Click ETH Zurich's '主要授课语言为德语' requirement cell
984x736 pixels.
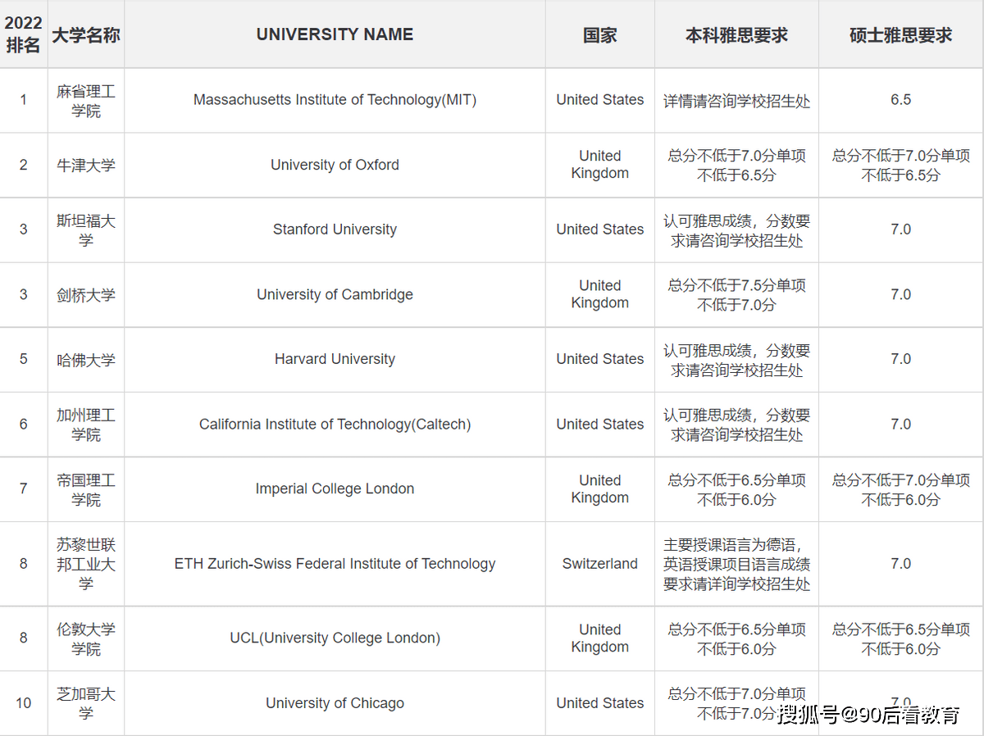tap(736, 564)
